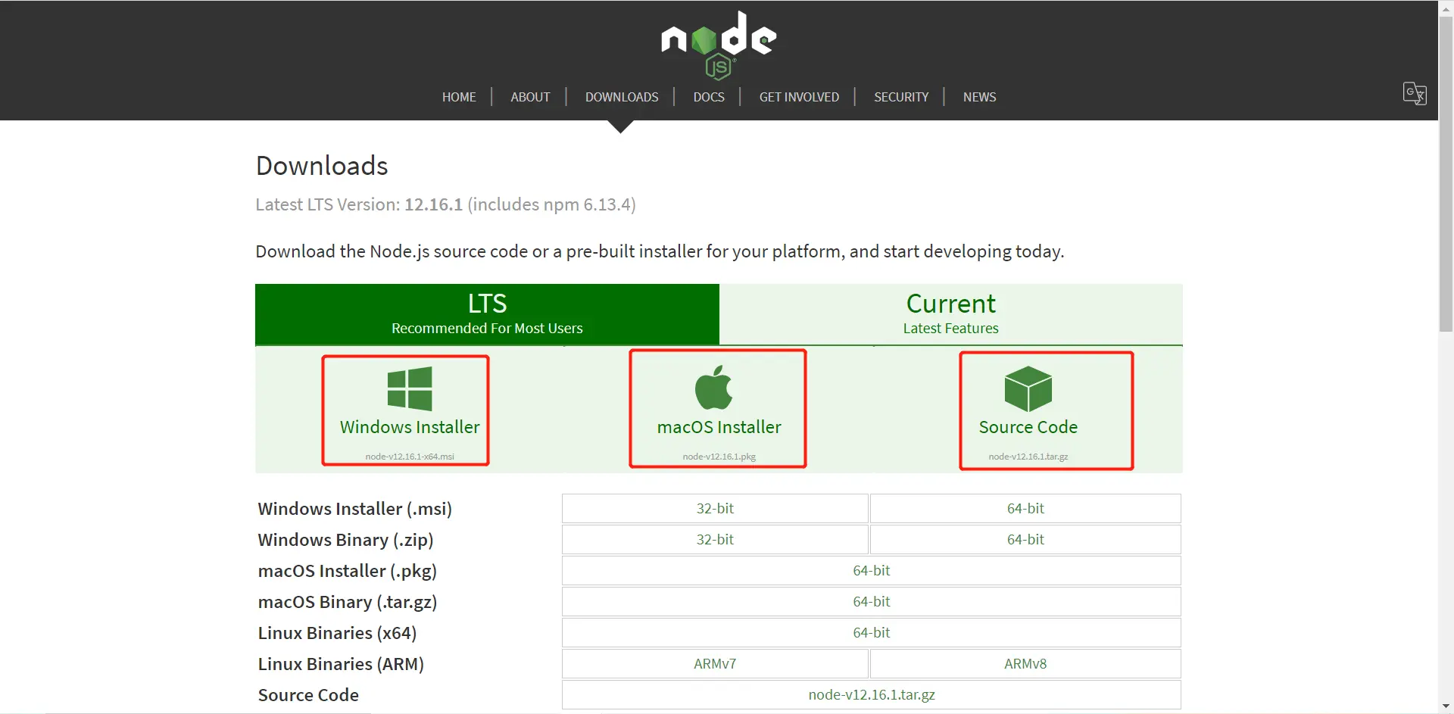Download the 32-bit Windows Installer (.msi)
Viewport: 1454px width, 714px height.
pyautogui.click(x=715, y=508)
